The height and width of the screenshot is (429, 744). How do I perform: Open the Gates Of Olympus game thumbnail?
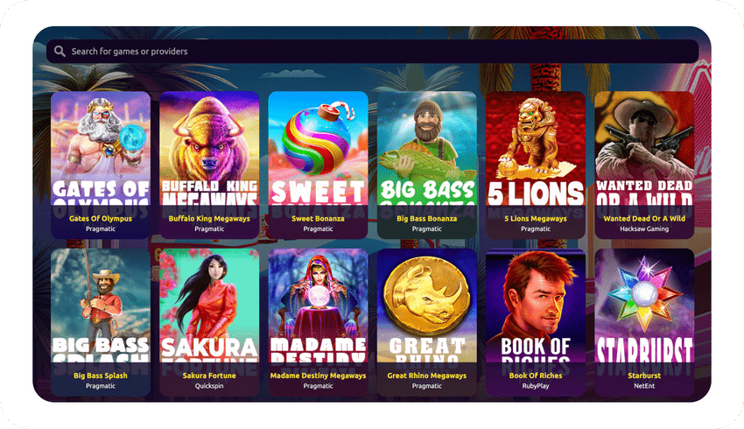(x=101, y=165)
